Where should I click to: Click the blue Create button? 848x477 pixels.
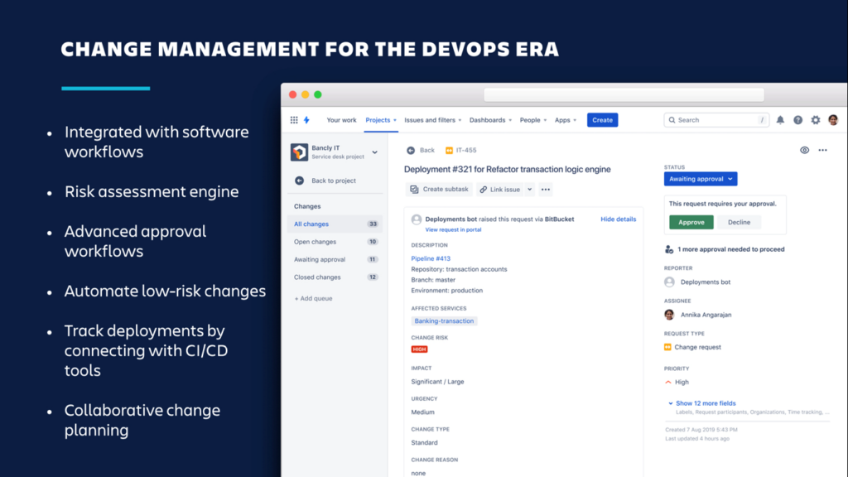(603, 120)
